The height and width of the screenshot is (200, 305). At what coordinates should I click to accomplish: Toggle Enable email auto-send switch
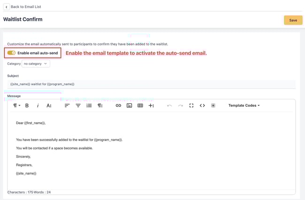click(11, 53)
